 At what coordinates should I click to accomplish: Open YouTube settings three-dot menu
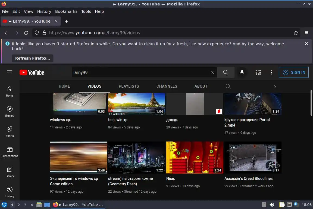point(271,72)
